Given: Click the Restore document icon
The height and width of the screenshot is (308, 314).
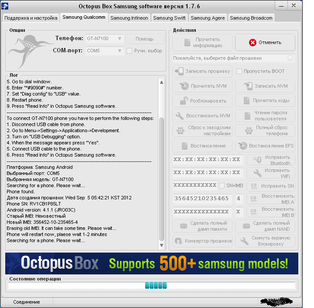Looking at the screenshot, I should click(184, 146).
